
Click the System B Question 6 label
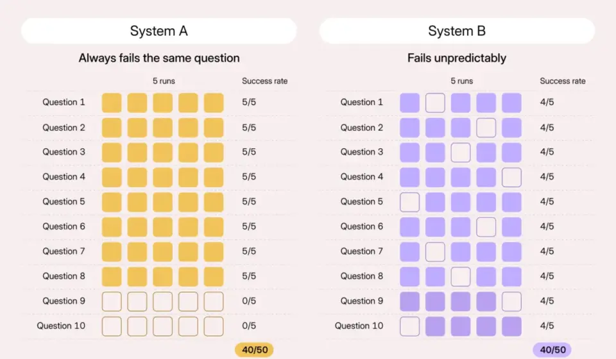click(x=361, y=226)
